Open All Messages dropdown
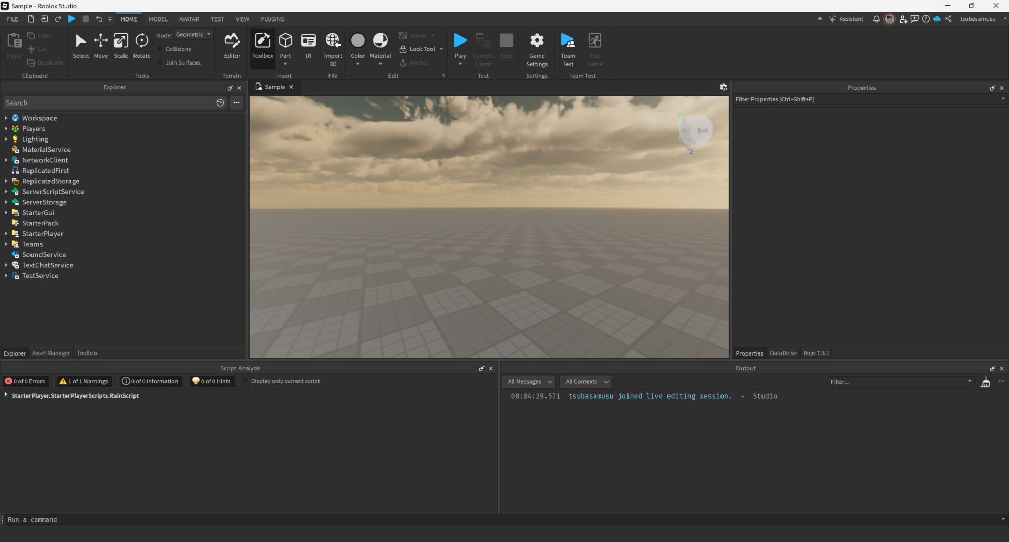Screen dimensions: 1009x542 tap(529, 382)
